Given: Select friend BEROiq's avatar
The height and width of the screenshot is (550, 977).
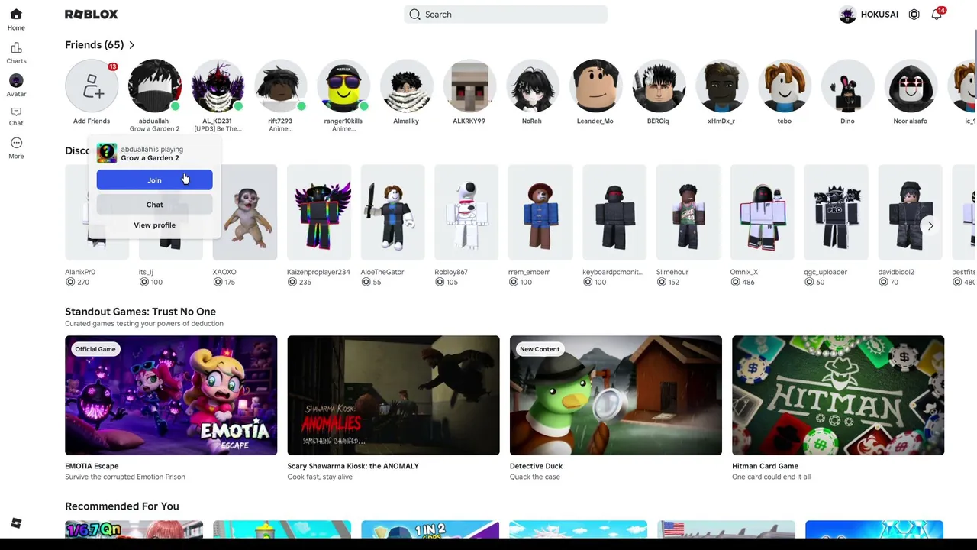Looking at the screenshot, I should 658,86.
